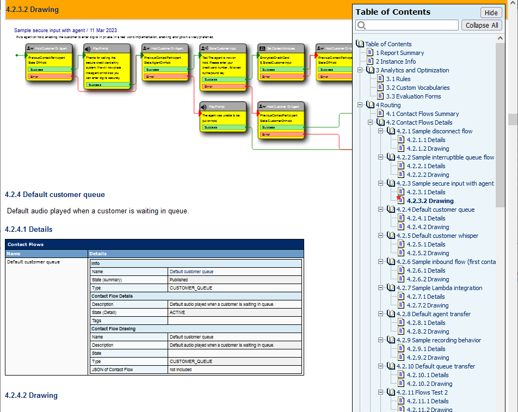Click the book icon for 3 Analytics and Optimization

(x=371, y=70)
